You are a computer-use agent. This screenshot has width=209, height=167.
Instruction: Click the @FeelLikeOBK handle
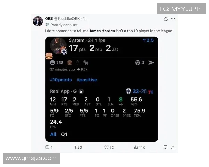coord(67,19)
